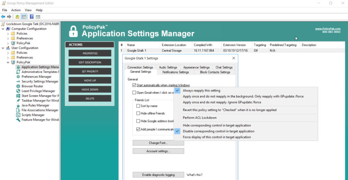Click the PROPERTIES action button
This screenshot has height=180, width=348.
90,53
